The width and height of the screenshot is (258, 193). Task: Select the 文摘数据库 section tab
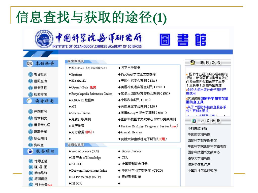pos(76,144)
